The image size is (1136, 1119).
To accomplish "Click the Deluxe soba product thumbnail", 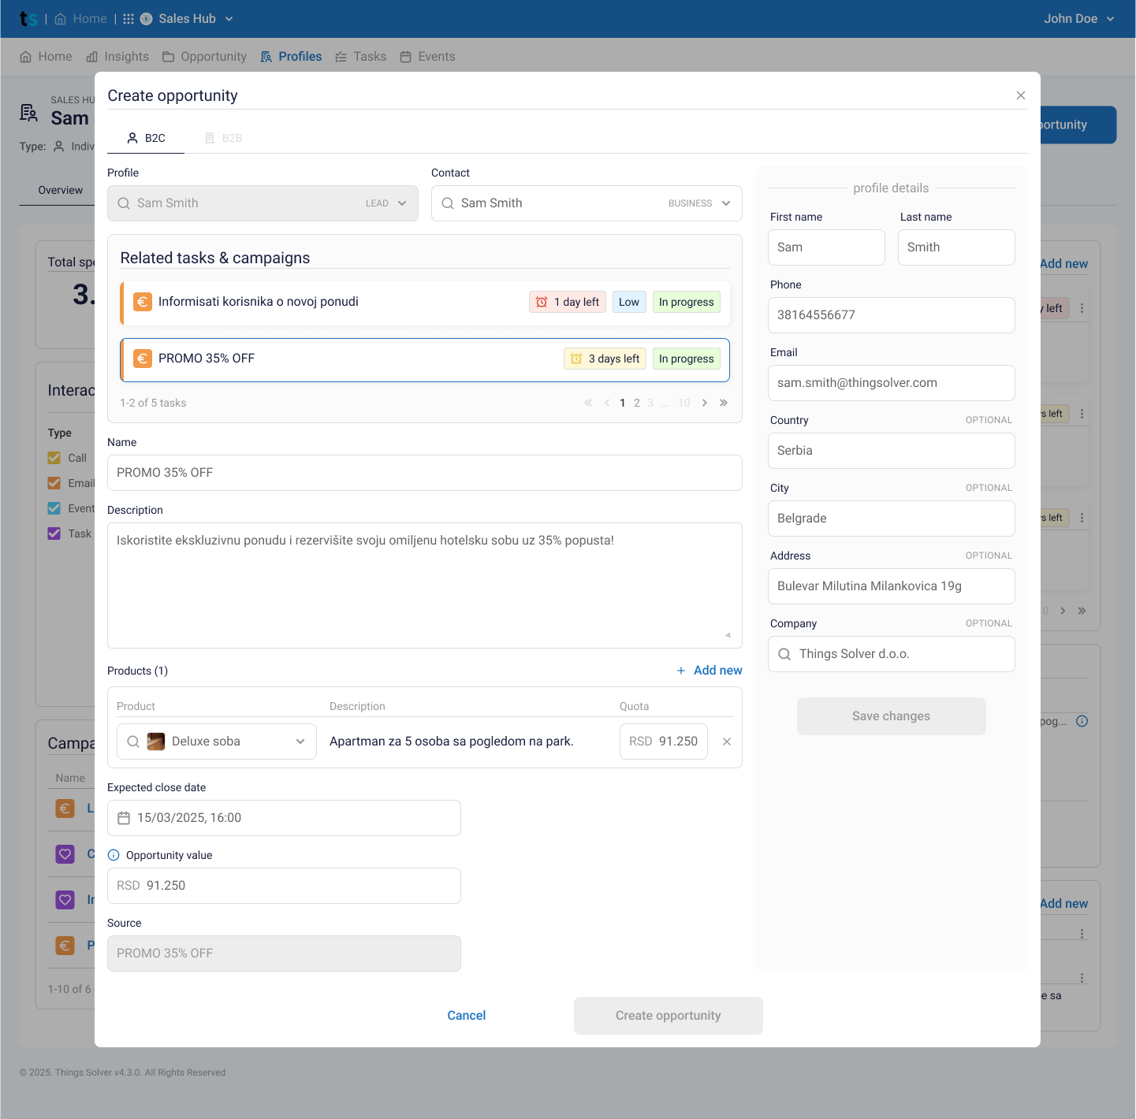I will click(156, 742).
